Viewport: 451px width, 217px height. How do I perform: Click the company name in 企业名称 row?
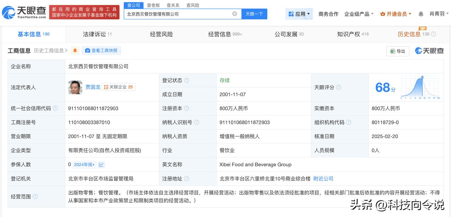coord(98,66)
